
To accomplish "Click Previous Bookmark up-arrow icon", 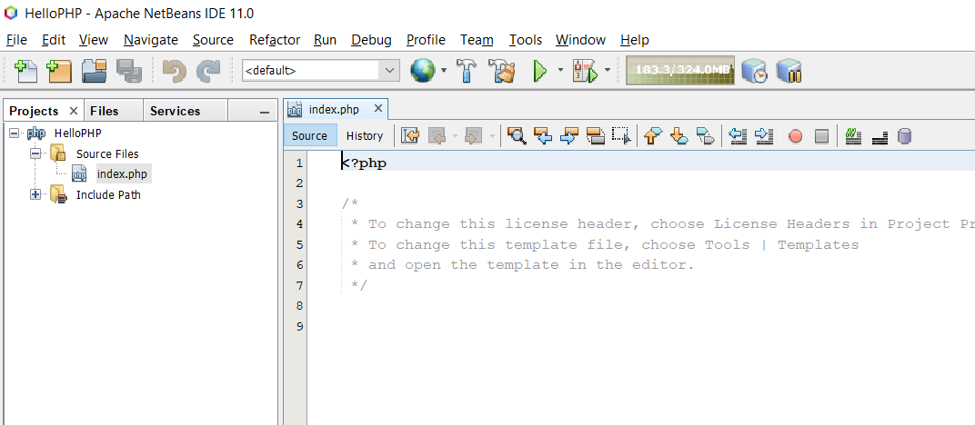I will [654, 135].
